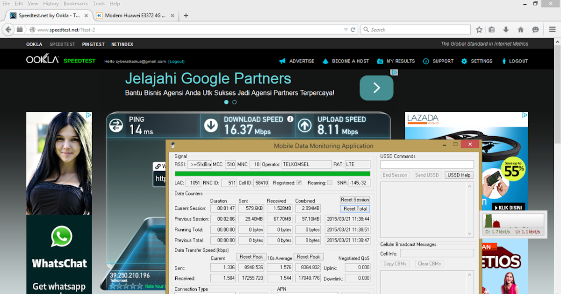Open PINGTEST in Ookla top bar
Screen dimensions: 561x294
tap(93, 44)
